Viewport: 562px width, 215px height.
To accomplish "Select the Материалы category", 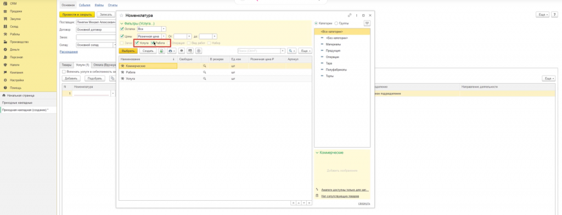I will point(333,44).
